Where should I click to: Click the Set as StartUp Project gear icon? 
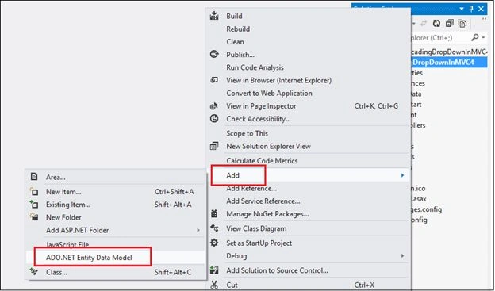[x=214, y=243]
